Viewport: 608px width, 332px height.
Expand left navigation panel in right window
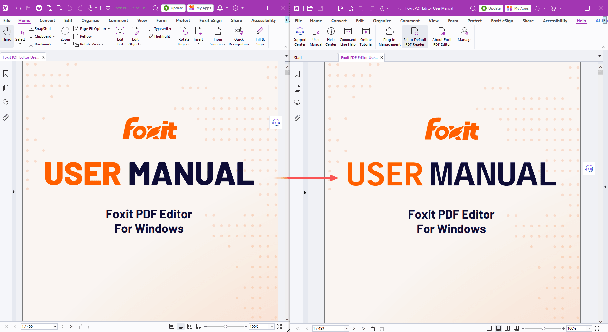pos(305,193)
